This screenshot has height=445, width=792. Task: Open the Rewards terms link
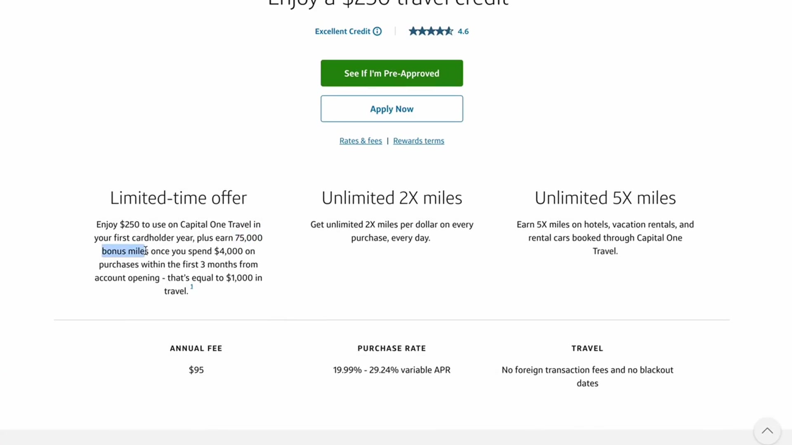click(419, 141)
